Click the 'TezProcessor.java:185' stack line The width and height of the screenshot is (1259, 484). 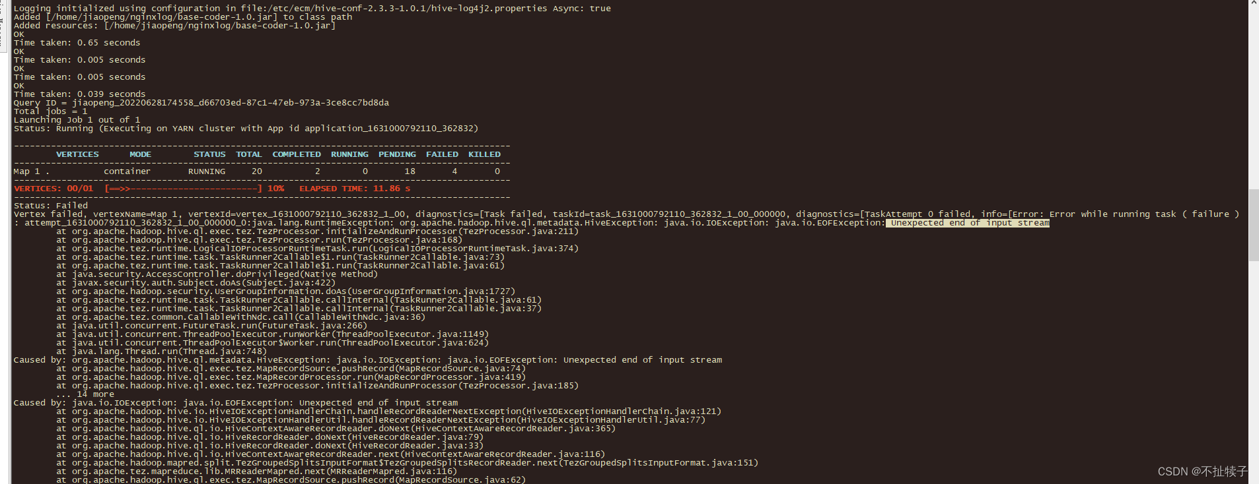pyautogui.click(x=317, y=386)
